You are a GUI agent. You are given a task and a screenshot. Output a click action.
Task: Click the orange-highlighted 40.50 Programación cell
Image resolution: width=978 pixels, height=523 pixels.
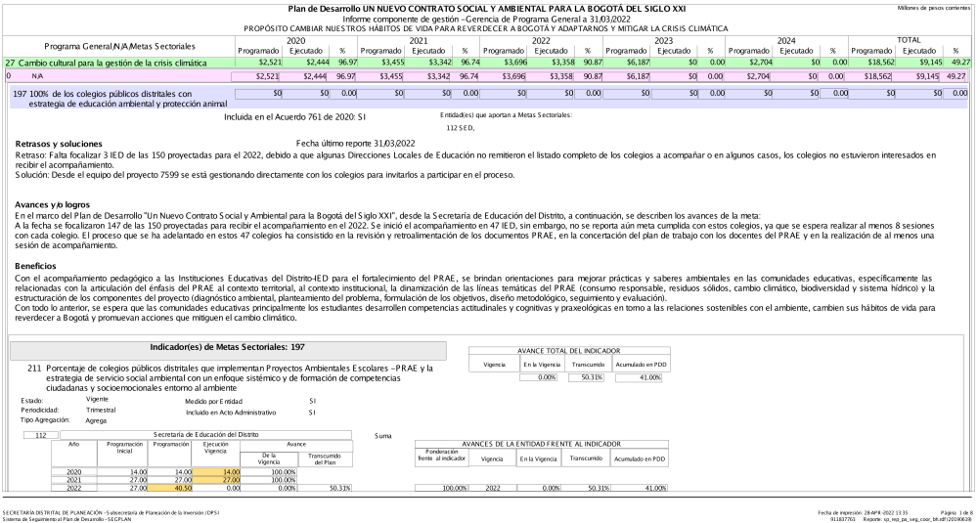pos(170,487)
